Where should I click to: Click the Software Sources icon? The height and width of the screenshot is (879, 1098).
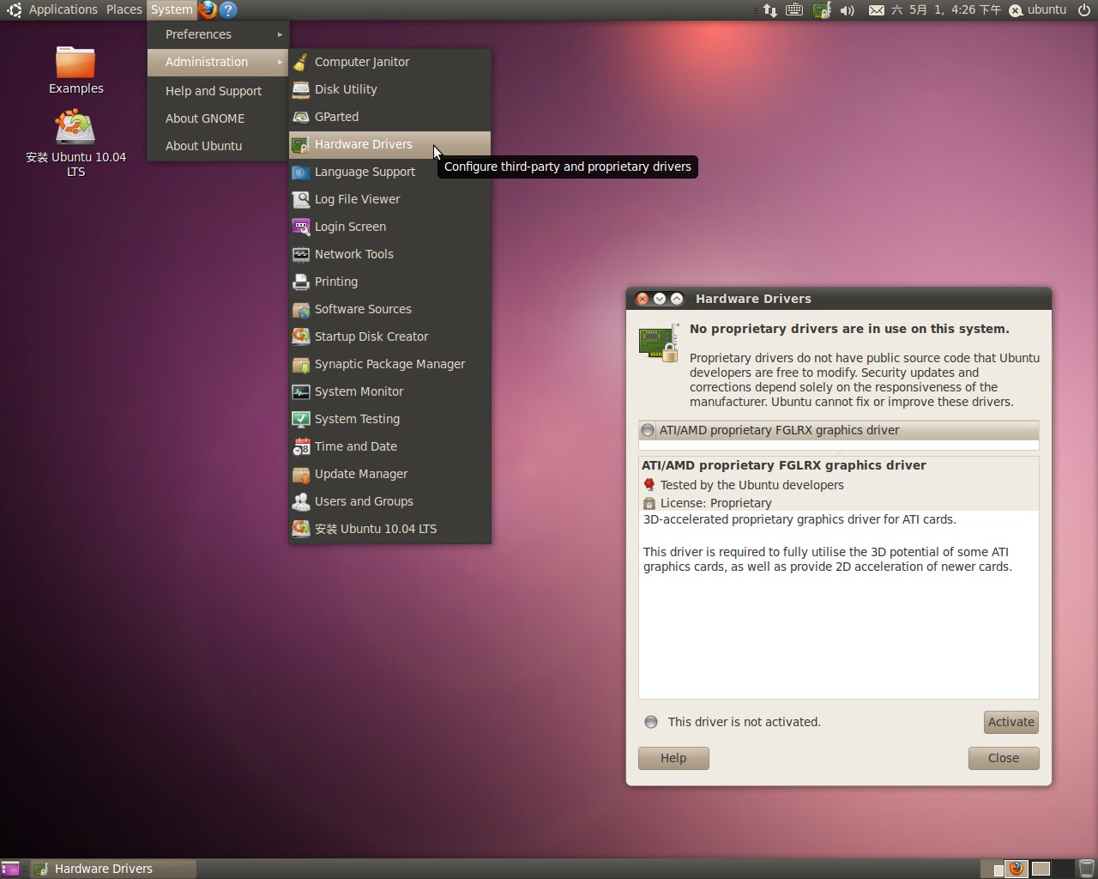pyautogui.click(x=300, y=309)
